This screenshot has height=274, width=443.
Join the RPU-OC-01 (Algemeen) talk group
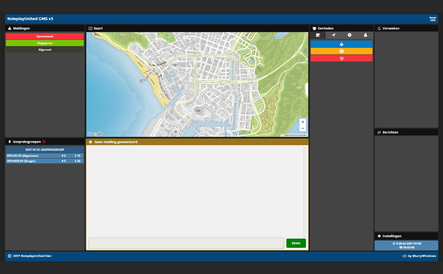point(45,156)
